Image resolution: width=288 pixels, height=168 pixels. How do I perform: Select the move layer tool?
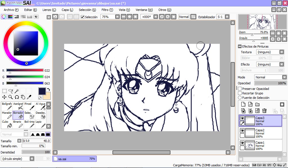point(4,97)
